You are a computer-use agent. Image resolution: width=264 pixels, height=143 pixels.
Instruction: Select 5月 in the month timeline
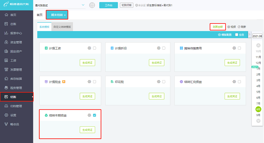[258, 92]
